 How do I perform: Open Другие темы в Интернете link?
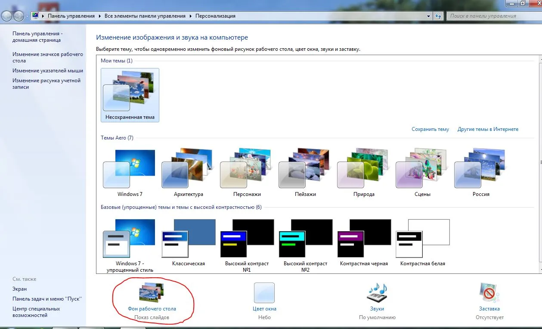[x=488, y=129]
